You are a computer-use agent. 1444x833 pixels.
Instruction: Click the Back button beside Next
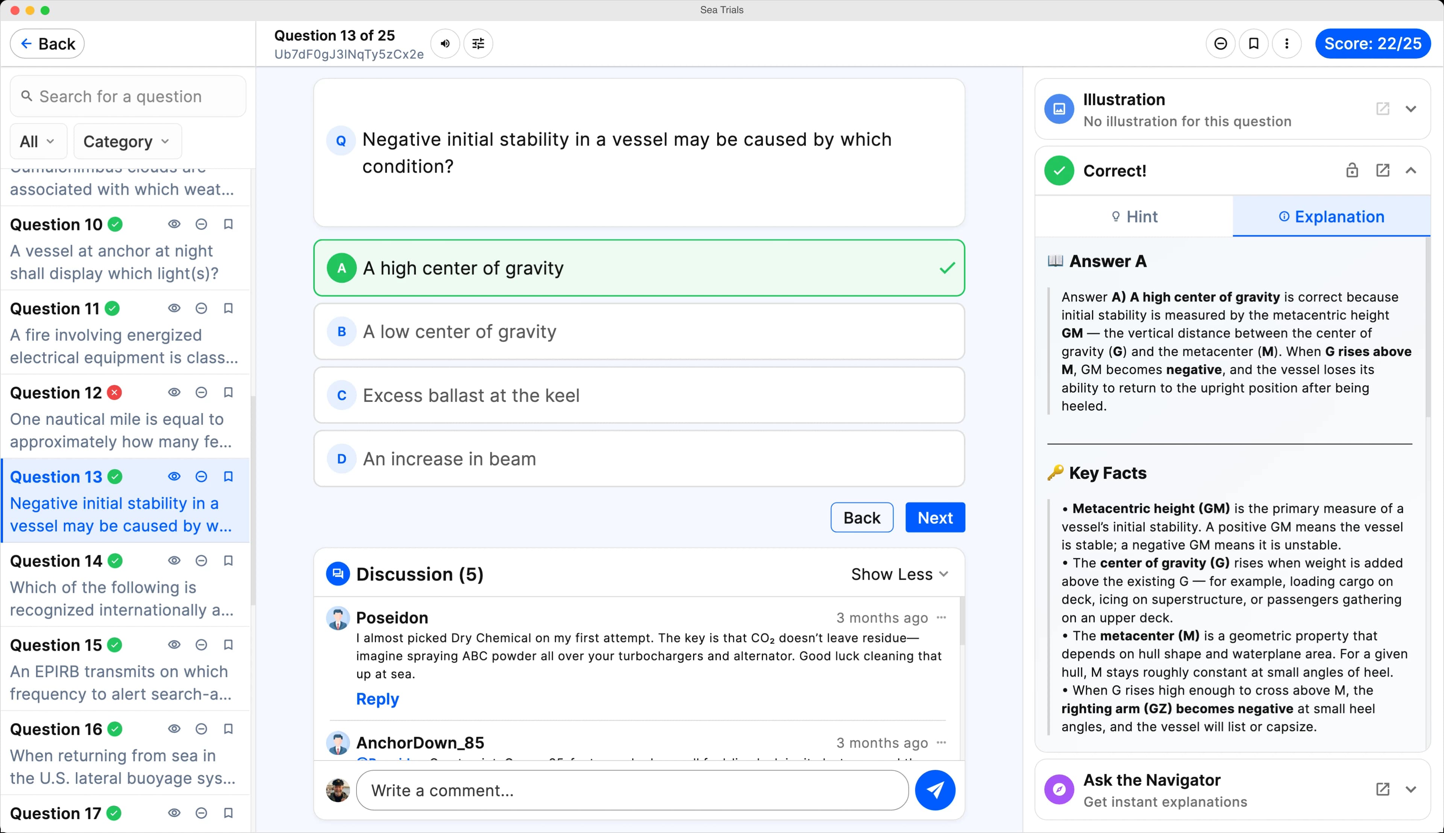(x=862, y=517)
